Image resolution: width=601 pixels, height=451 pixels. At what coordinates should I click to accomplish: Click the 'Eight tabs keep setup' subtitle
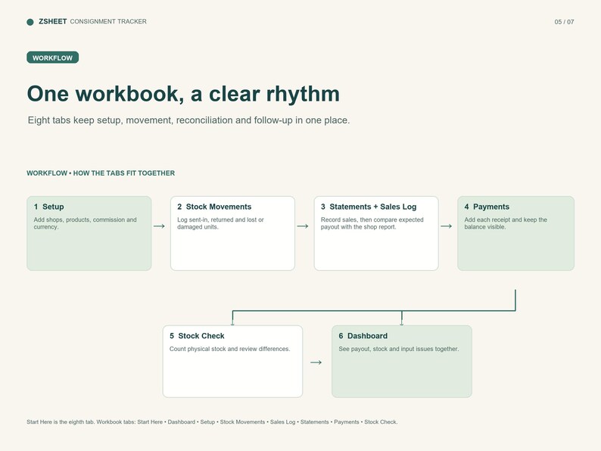click(188, 120)
